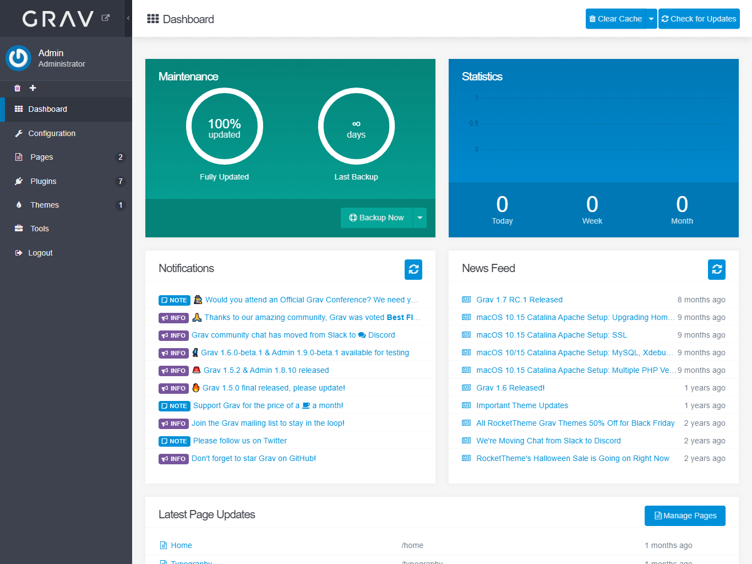Open Pages in the sidebar menu
This screenshot has height=564, width=752.
[x=66, y=157]
